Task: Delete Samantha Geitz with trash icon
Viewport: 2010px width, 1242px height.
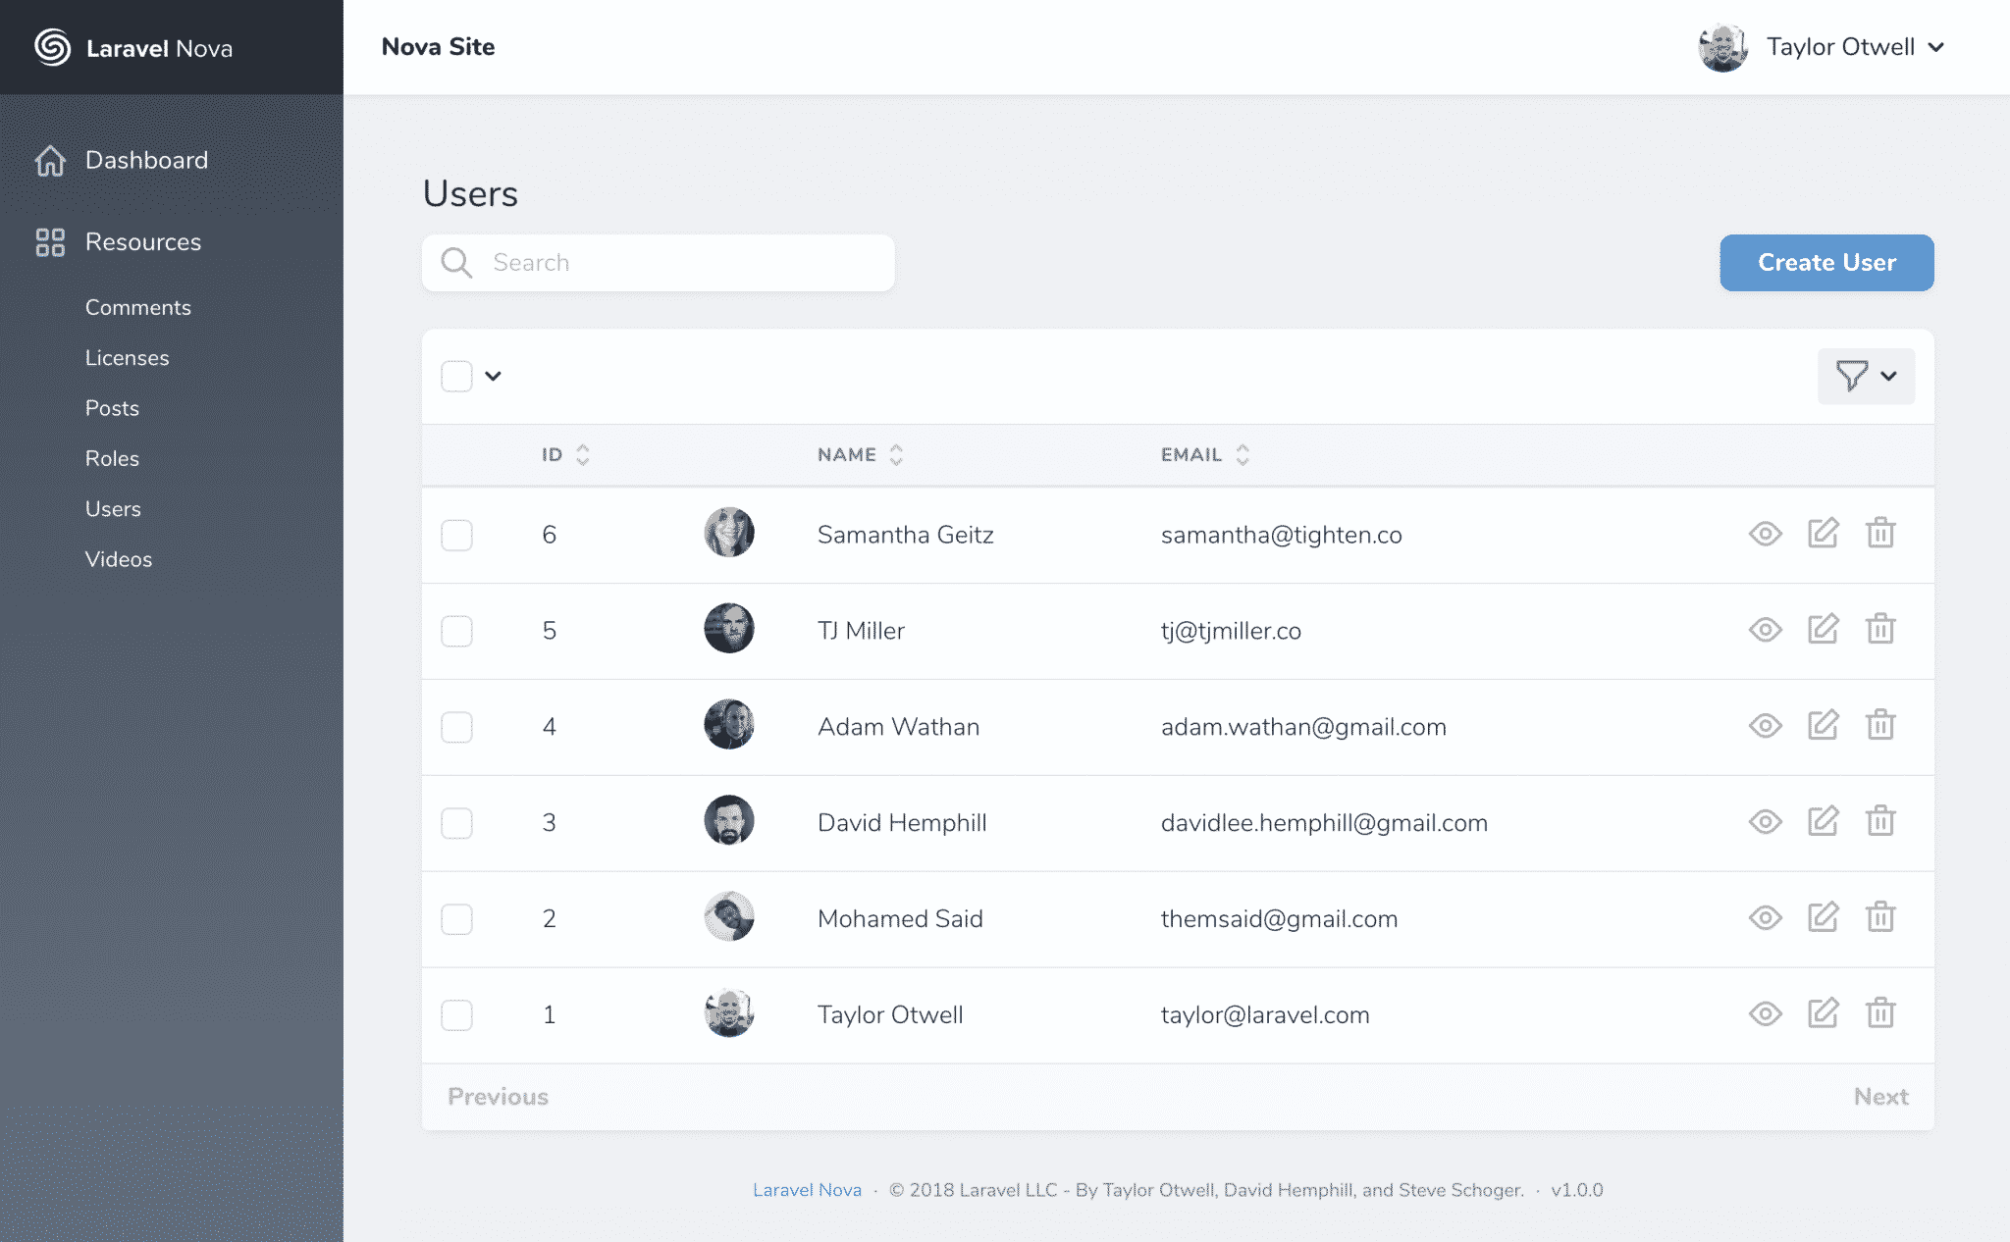Action: point(1879,533)
